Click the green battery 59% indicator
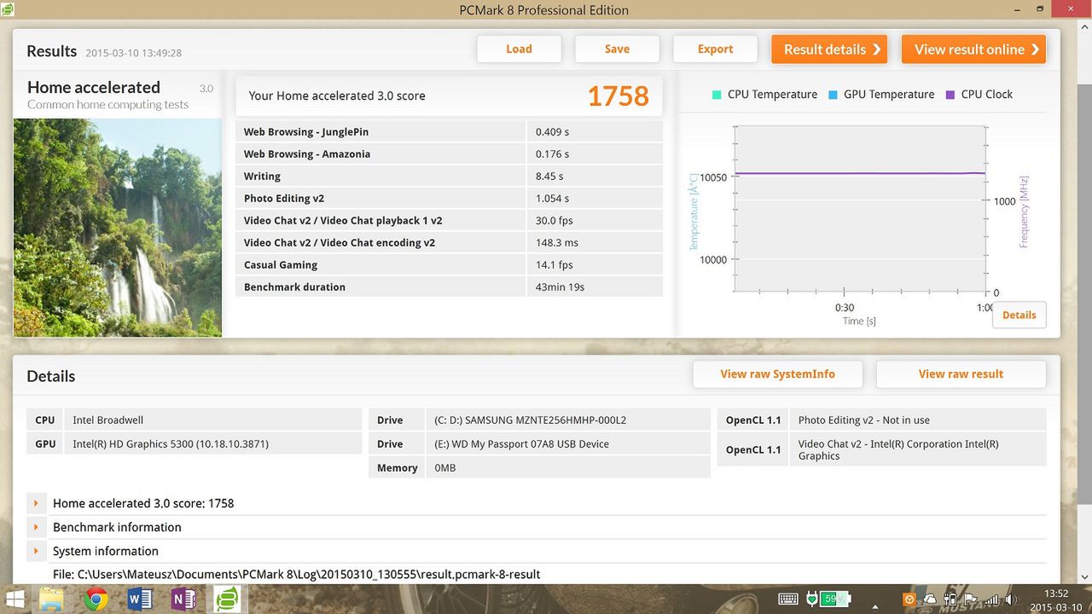Viewport: 1092px width, 614px height. pos(835,599)
